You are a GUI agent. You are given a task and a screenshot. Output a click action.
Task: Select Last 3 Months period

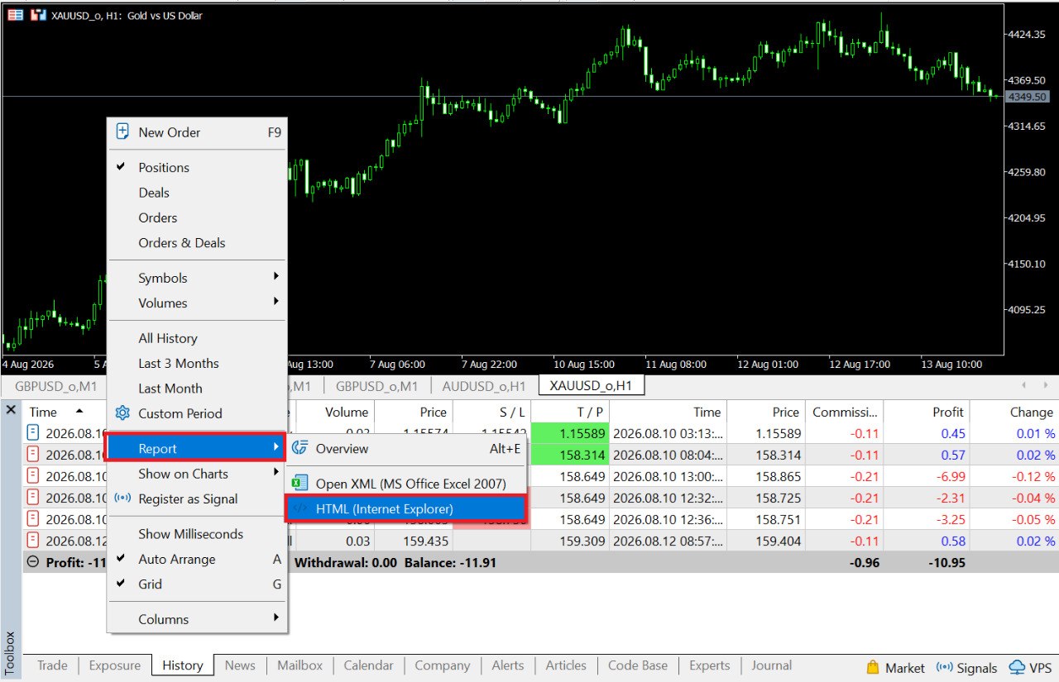[197, 363]
